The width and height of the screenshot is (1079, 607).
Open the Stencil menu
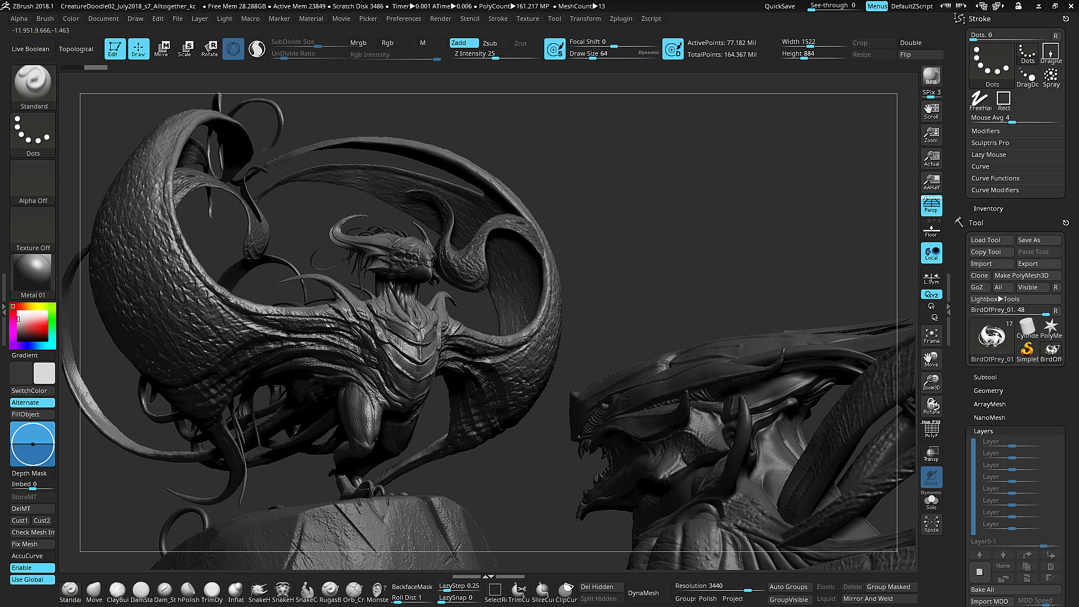coord(469,19)
